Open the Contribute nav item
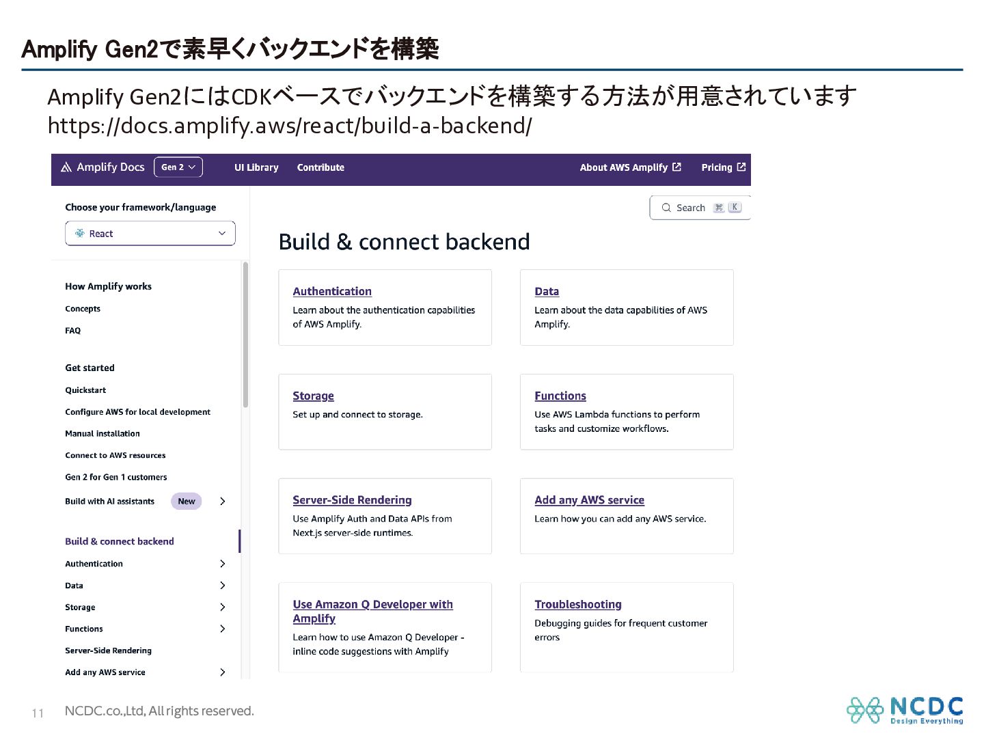Viewport: 984px width, 738px height. pos(320,167)
